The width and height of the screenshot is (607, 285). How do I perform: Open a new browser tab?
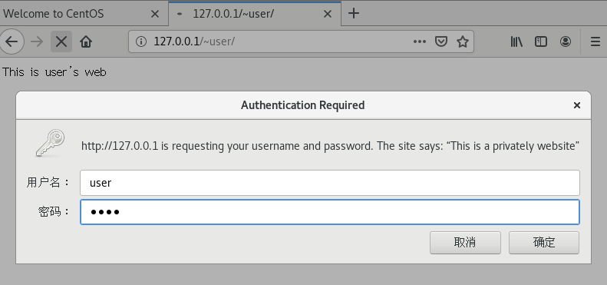(x=354, y=14)
